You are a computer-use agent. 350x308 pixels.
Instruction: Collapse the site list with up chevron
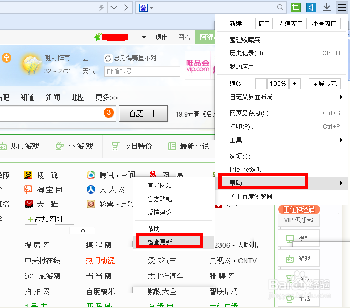pos(83,230)
